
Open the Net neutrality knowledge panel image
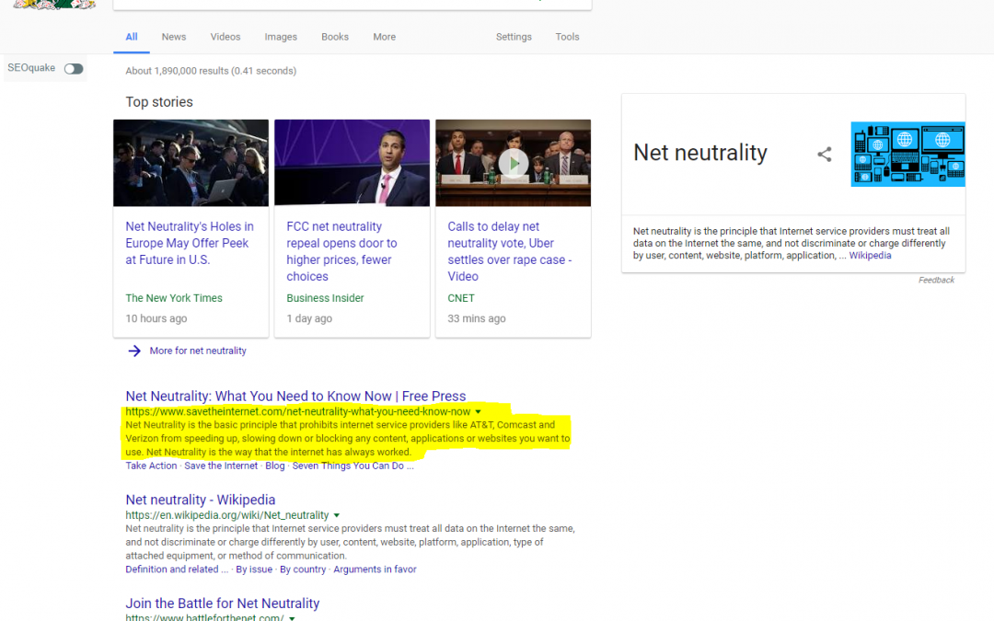click(x=907, y=155)
